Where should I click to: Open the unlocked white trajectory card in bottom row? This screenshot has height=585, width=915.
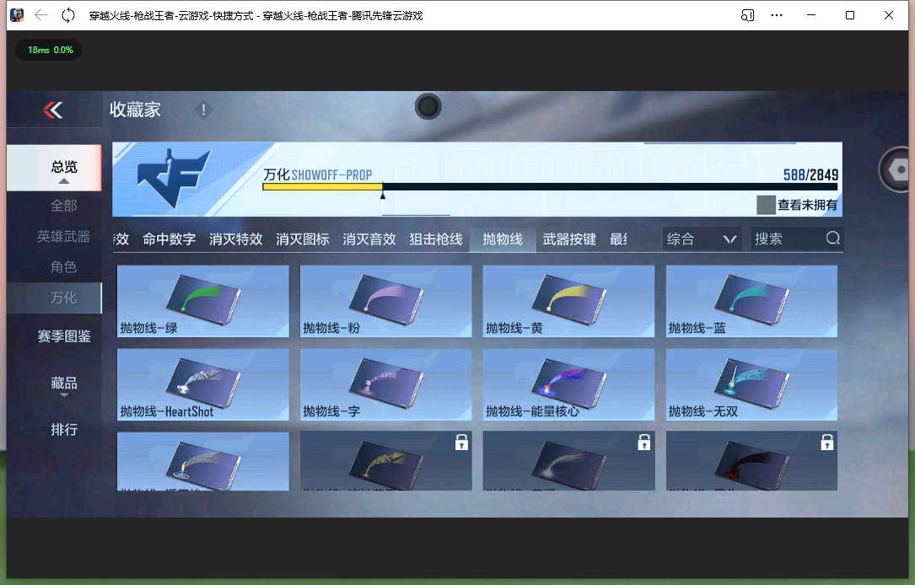tap(203, 461)
